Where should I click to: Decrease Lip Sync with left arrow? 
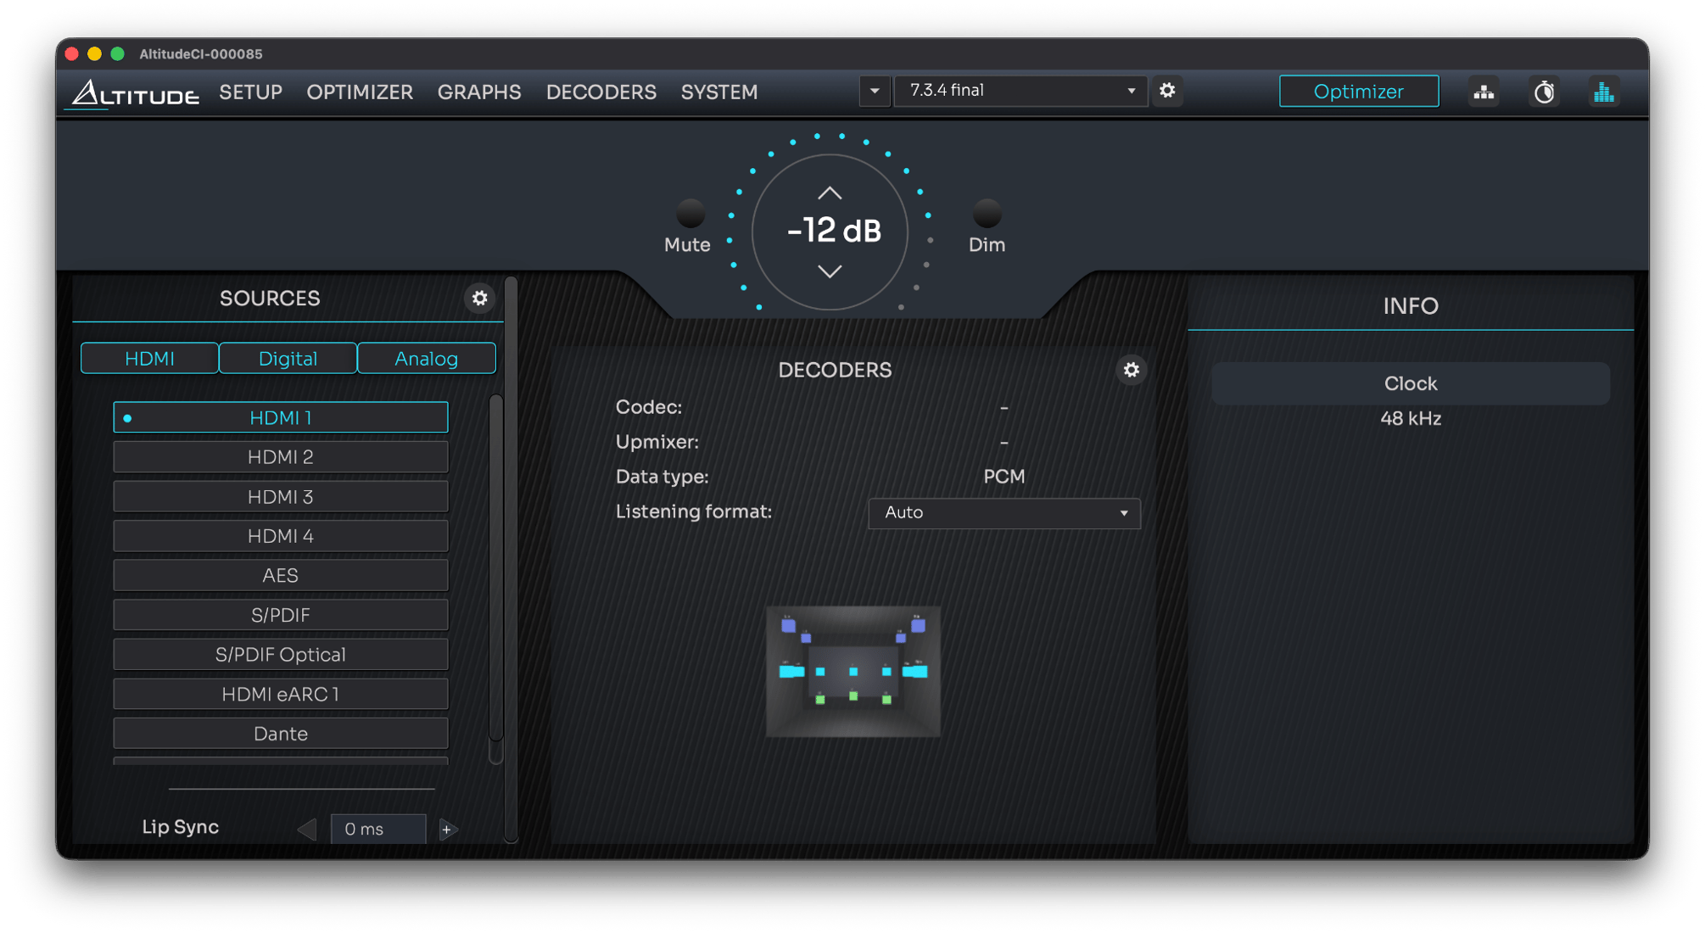click(x=307, y=830)
